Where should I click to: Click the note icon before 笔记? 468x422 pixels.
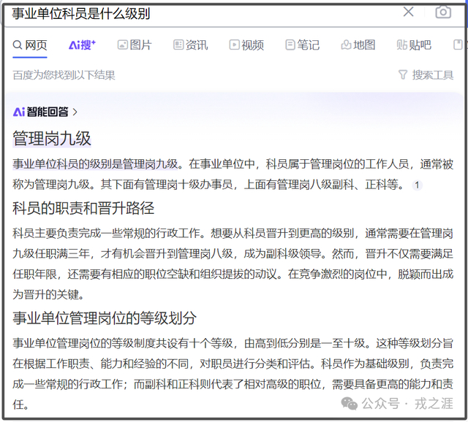(x=290, y=45)
